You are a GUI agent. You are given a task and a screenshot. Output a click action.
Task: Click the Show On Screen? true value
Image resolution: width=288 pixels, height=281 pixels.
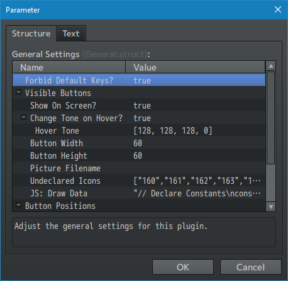click(x=142, y=105)
